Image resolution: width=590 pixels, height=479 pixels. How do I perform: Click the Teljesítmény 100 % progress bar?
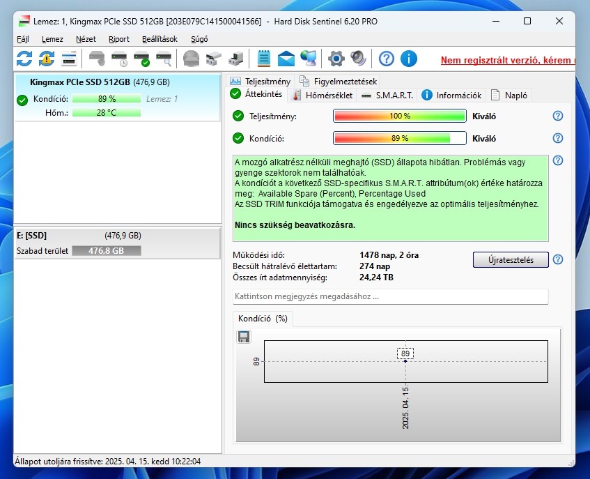pos(400,116)
